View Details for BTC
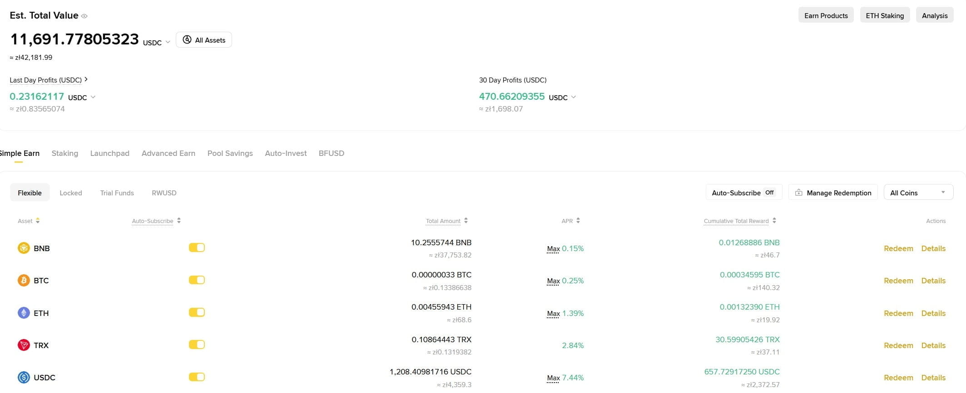 point(933,281)
